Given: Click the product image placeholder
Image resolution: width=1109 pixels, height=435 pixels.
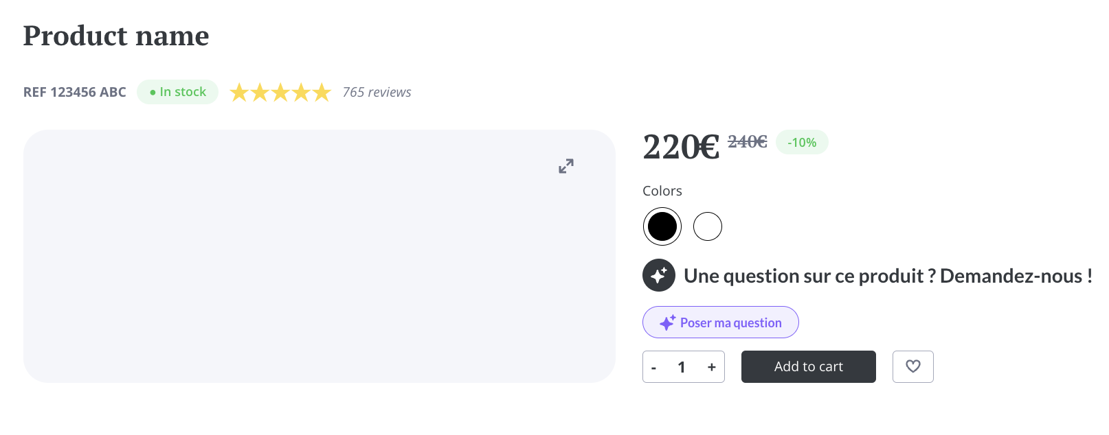Looking at the screenshot, I should point(320,256).
